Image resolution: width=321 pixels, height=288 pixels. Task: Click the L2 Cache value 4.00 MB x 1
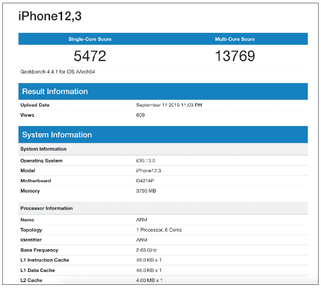[x=149, y=280]
